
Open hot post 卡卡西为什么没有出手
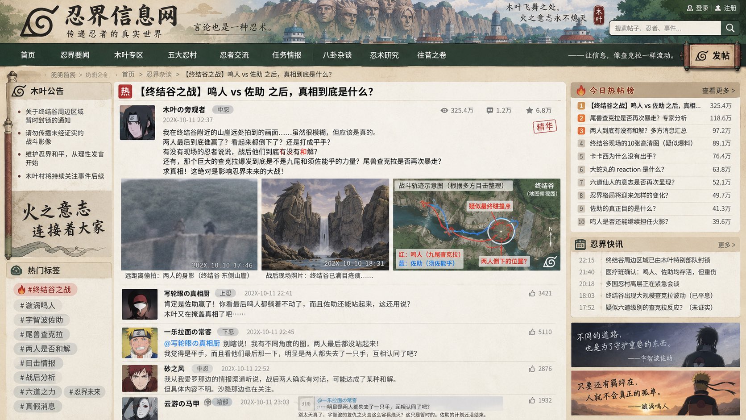click(623, 156)
